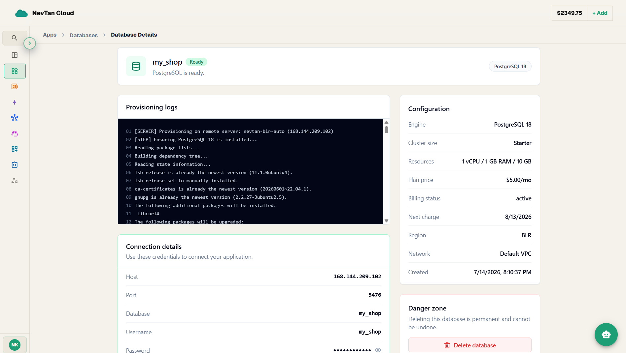This screenshot has width=626, height=353.
Task: Click the my_shop database title
Action: (x=167, y=62)
